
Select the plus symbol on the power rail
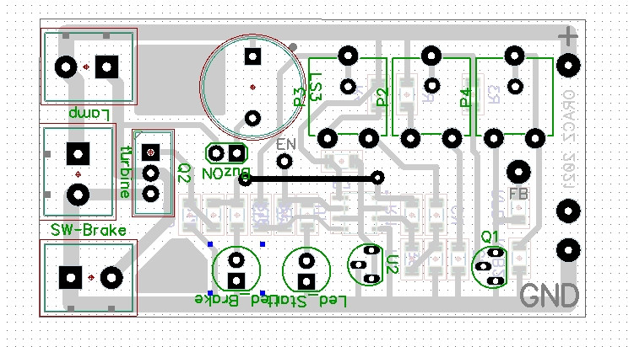coord(568,37)
